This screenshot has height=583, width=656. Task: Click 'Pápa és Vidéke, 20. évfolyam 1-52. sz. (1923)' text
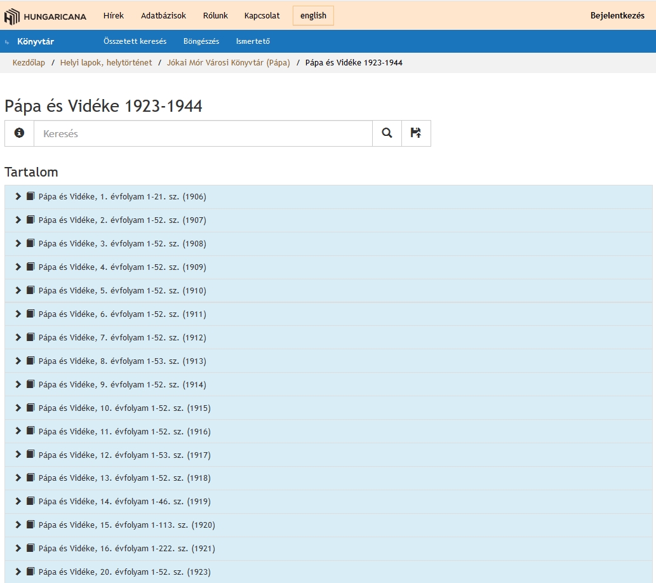(x=124, y=572)
